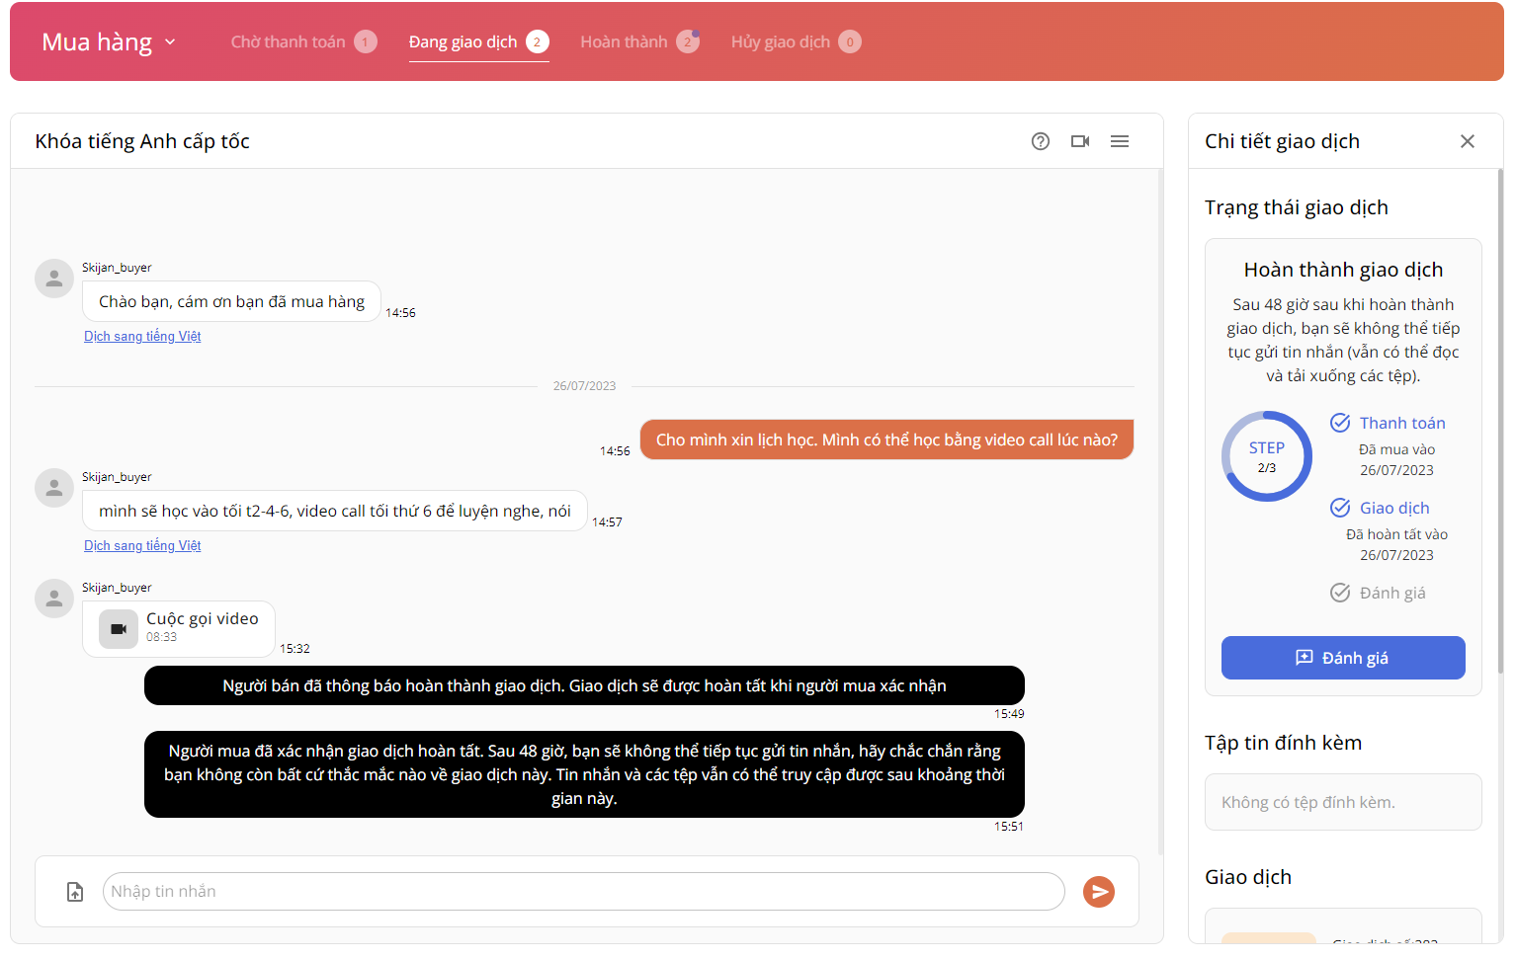
Task: Click the Trạng thái giao dịch heading
Action: click(x=1297, y=207)
